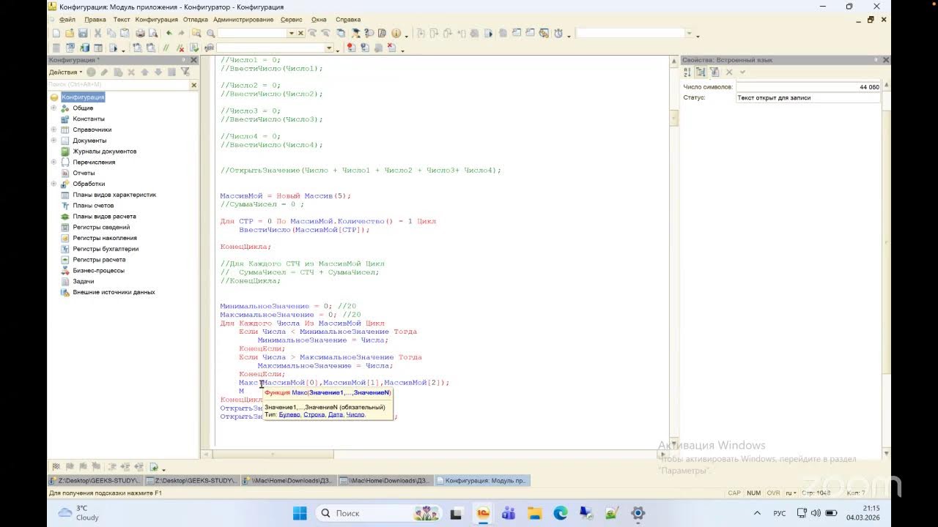Select Внешние источники данных item
This screenshot has width=938, height=527.
(x=114, y=292)
